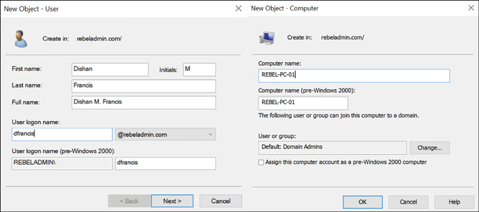479x212 pixels.
Task: Click the 'Last name:' label
Action: [26, 86]
